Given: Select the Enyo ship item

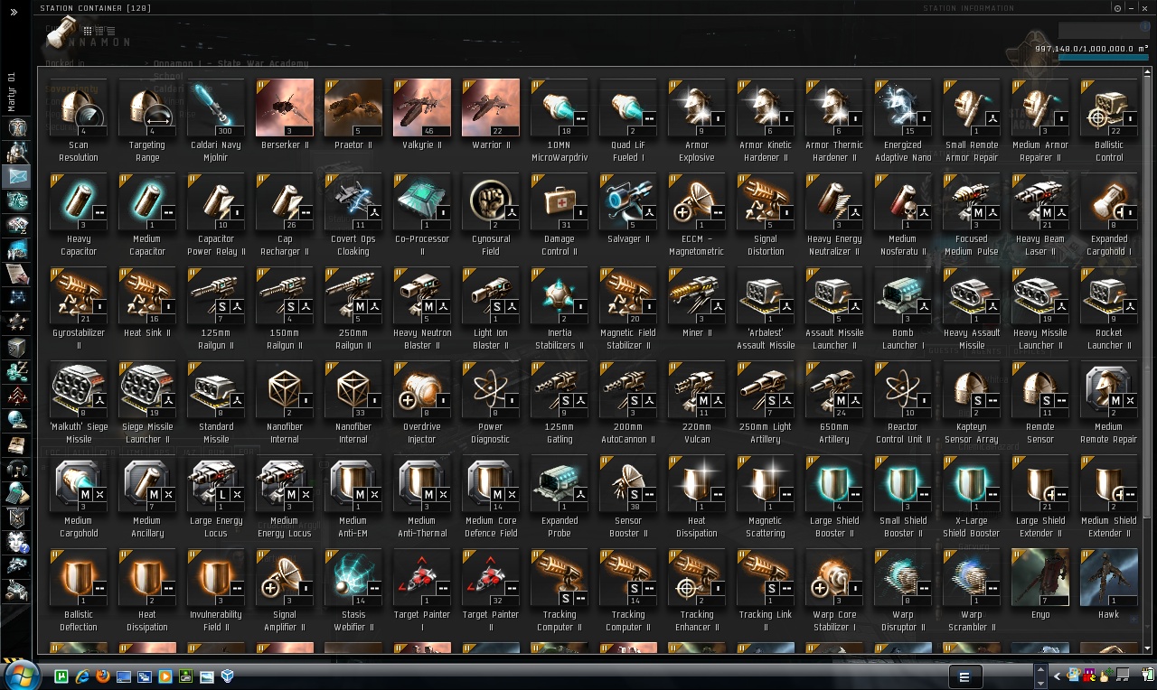Looking at the screenshot, I should point(1040,577).
